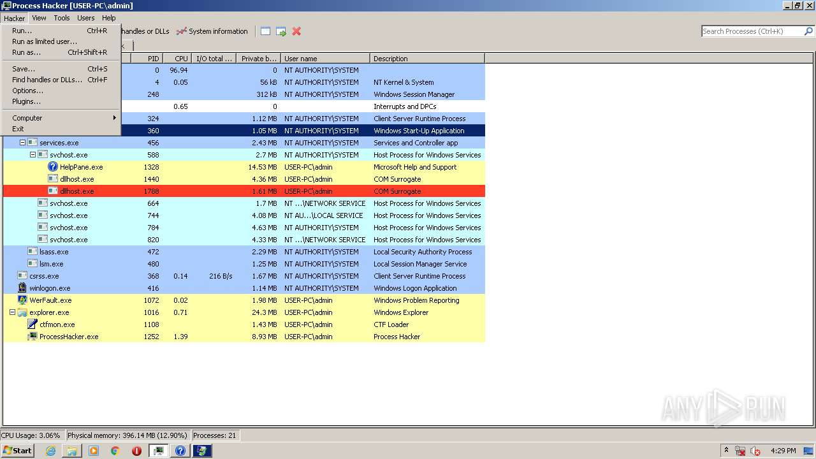The height and width of the screenshot is (459, 816).
Task: Select the dllhost.exe 1440 row
Action: tap(244, 179)
